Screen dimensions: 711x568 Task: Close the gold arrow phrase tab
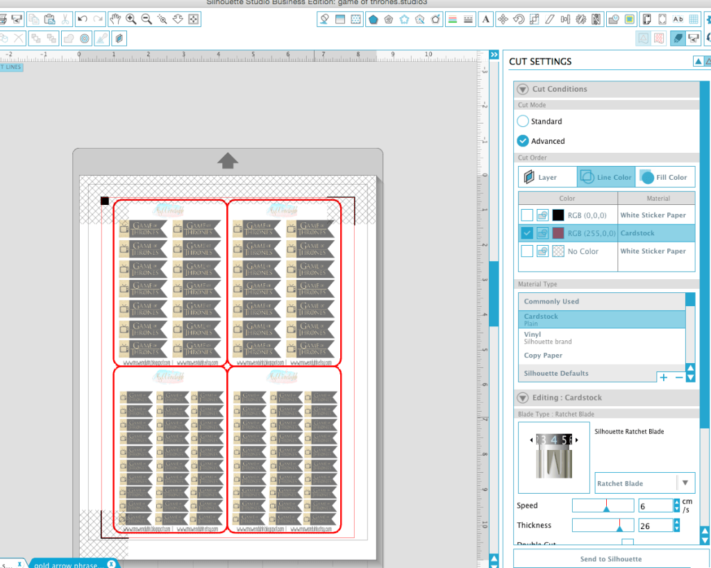[x=111, y=564]
